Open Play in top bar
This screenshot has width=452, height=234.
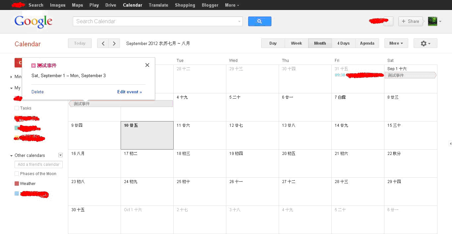94,5
